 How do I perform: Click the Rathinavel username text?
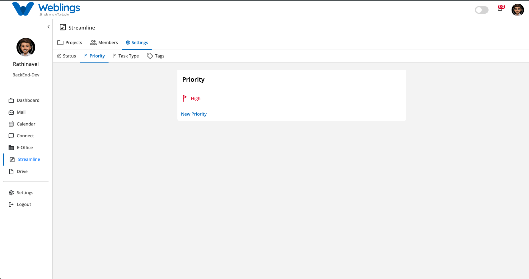click(x=26, y=64)
